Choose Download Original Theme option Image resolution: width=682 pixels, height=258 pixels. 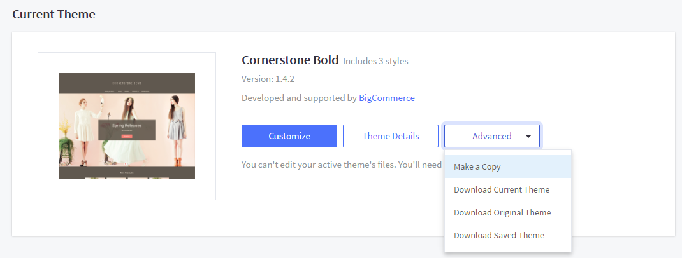click(502, 212)
